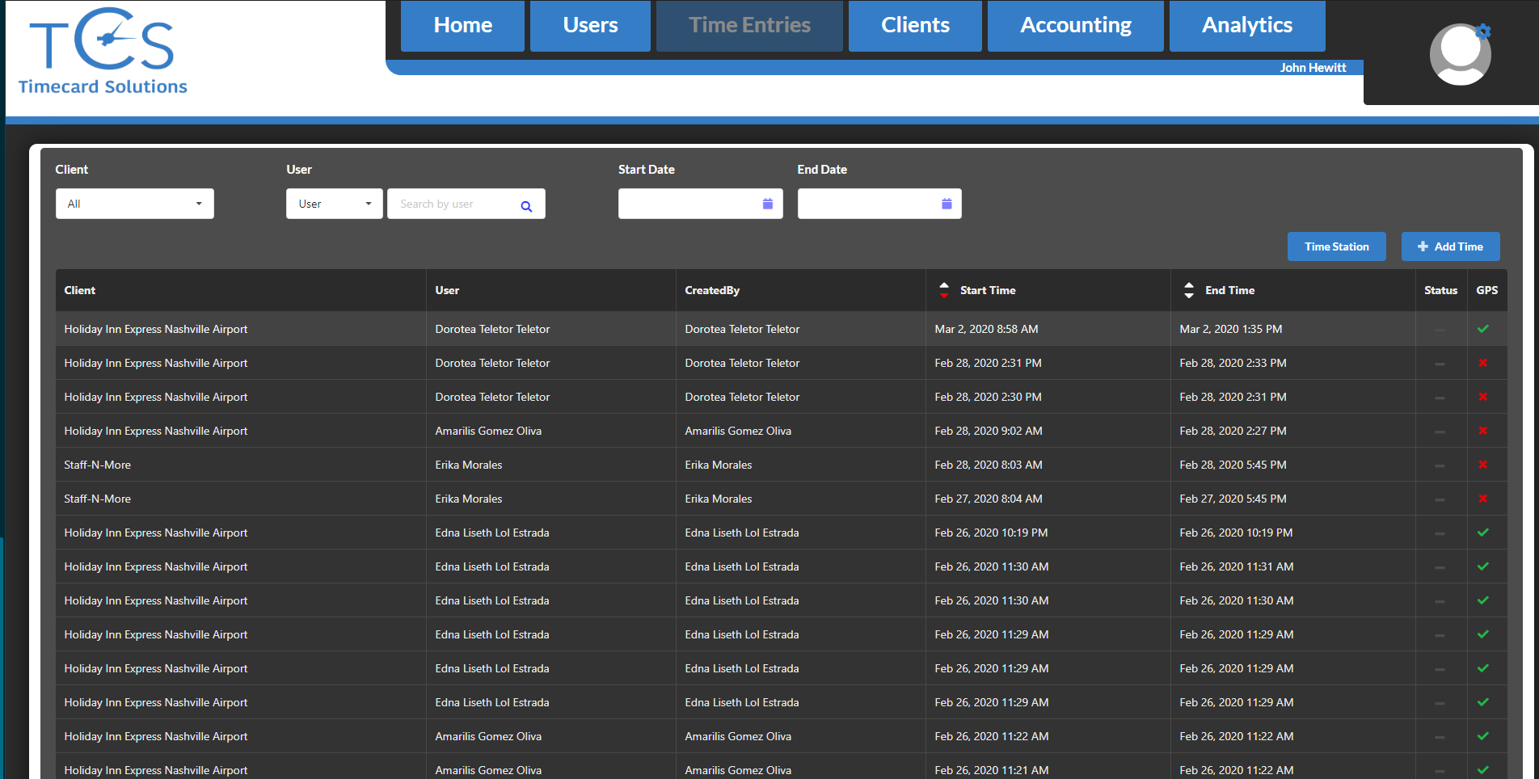Click the Add Time button

(x=1450, y=246)
